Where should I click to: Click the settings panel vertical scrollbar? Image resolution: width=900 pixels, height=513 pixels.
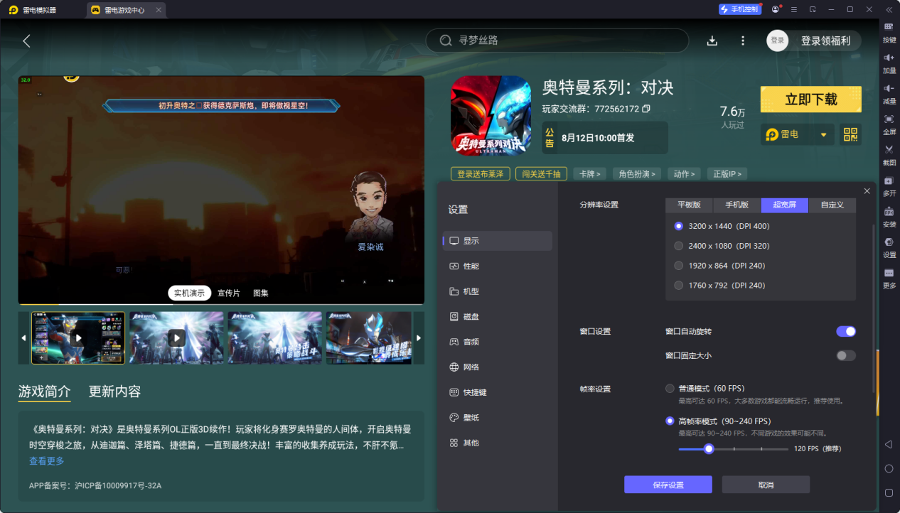click(874, 309)
